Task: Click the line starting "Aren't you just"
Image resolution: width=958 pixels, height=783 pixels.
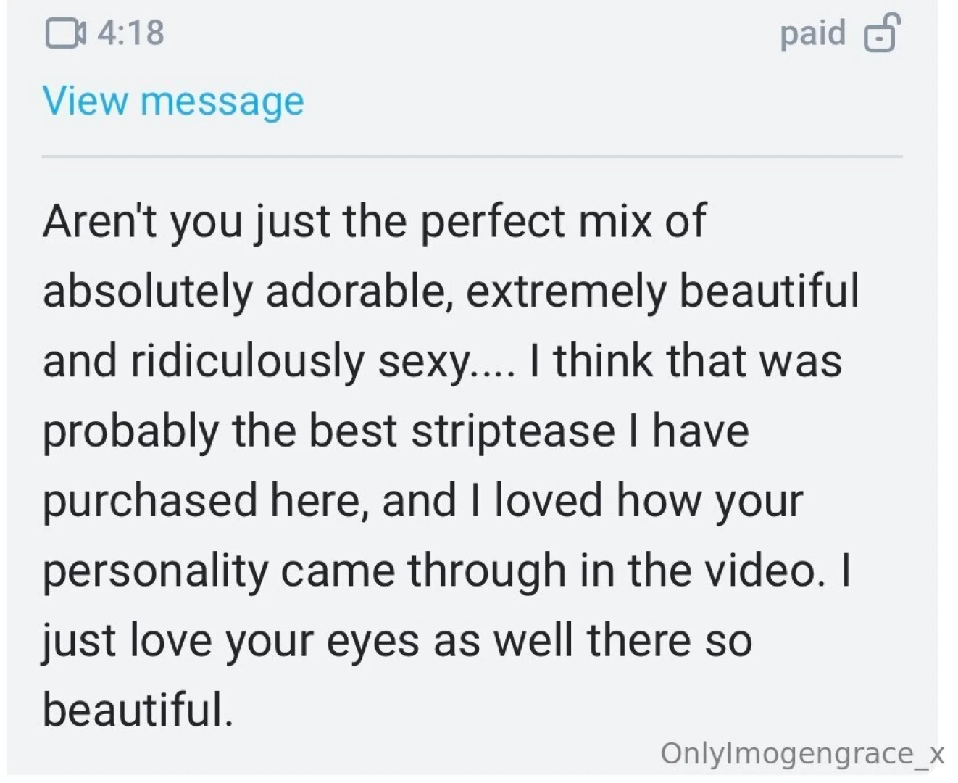Action: tap(374, 220)
